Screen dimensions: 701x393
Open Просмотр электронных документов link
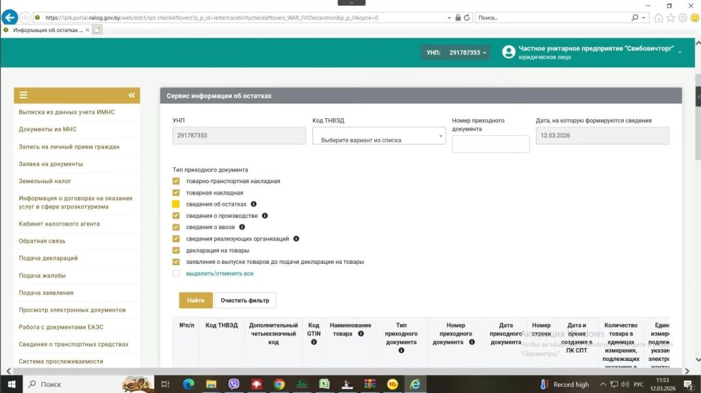72,310
